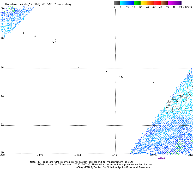
Task: Click the '22' latitude axis label
Action: click(2, 125)
